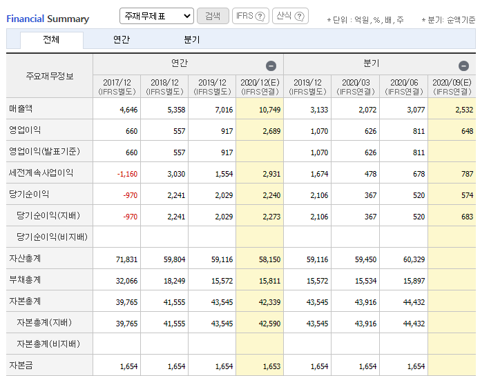This screenshot has width=480, height=376.
Task: Click the 787 pre-tax estimate cell
Action: click(452, 174)
